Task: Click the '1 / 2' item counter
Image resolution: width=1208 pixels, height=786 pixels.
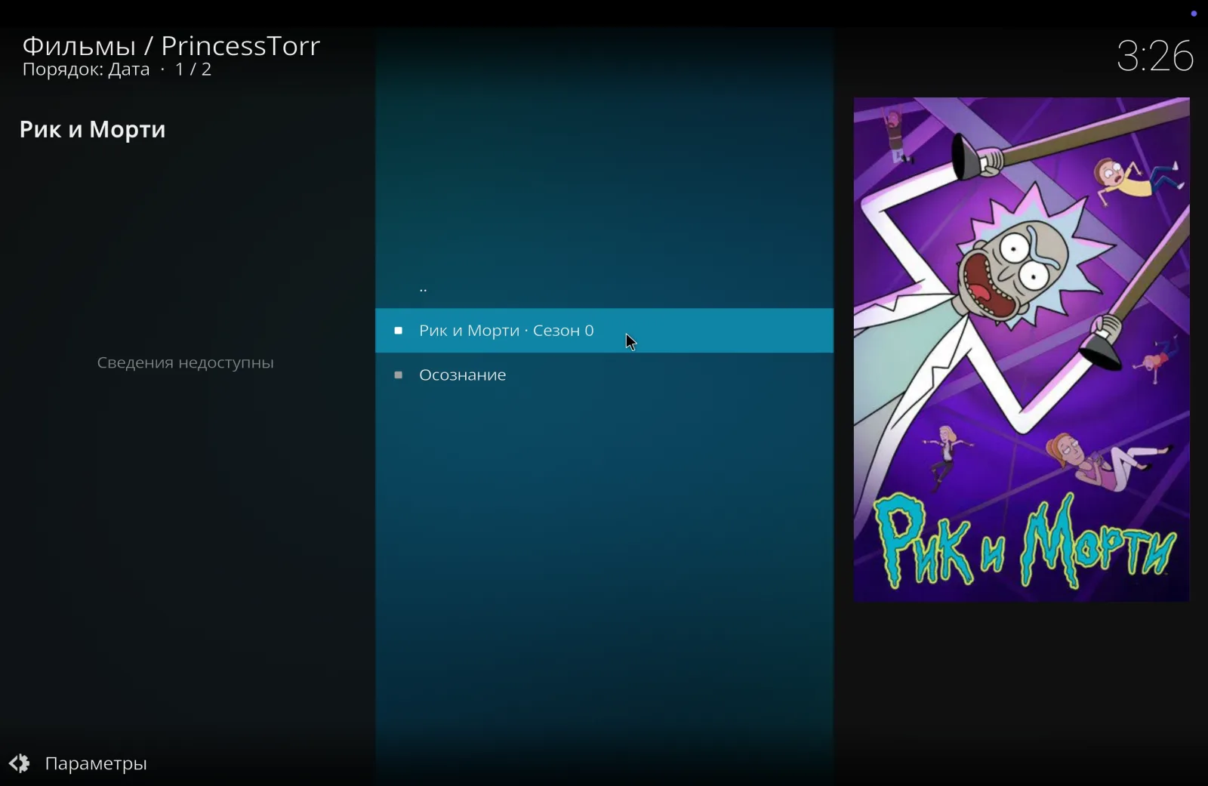Action: [193, 69]
